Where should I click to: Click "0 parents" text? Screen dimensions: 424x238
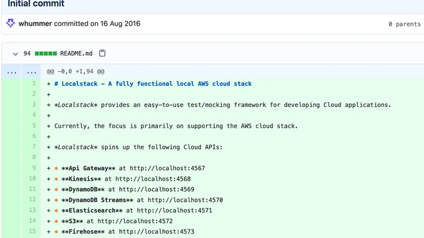tap(404, 24)
